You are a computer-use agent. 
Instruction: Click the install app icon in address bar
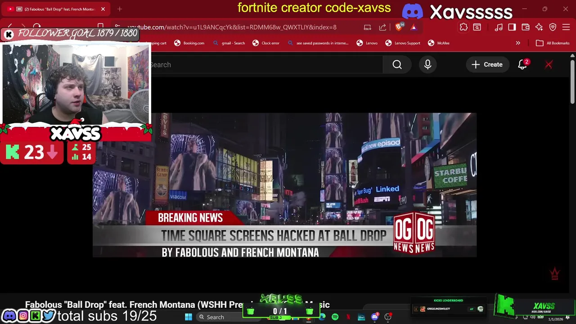coord(368,27)
